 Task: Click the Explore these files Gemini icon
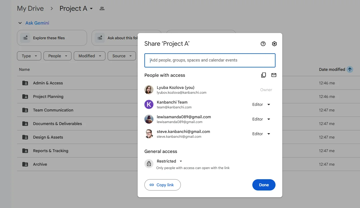pos(25,38)
